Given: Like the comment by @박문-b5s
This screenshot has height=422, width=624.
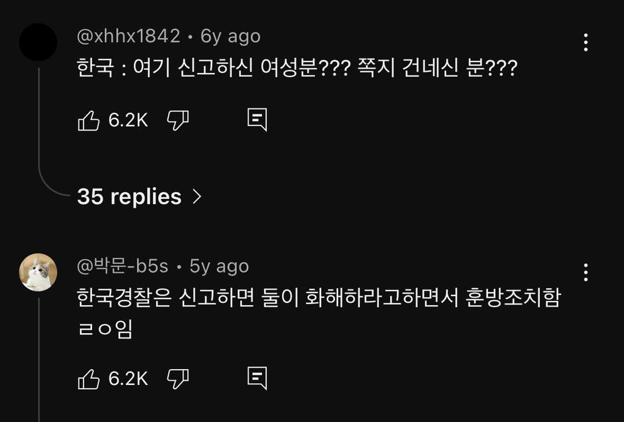Looking at the screenshot, I should (89, 379).
